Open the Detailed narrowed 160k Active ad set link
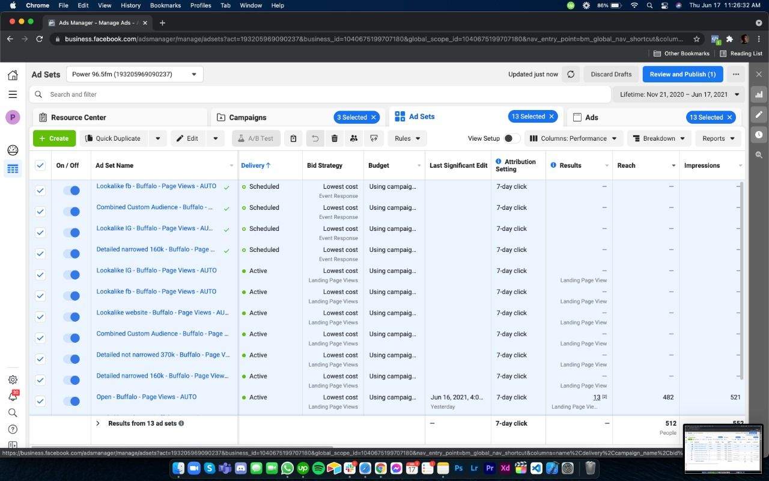This screenshot has width=769, height=481. coord(162,376)
